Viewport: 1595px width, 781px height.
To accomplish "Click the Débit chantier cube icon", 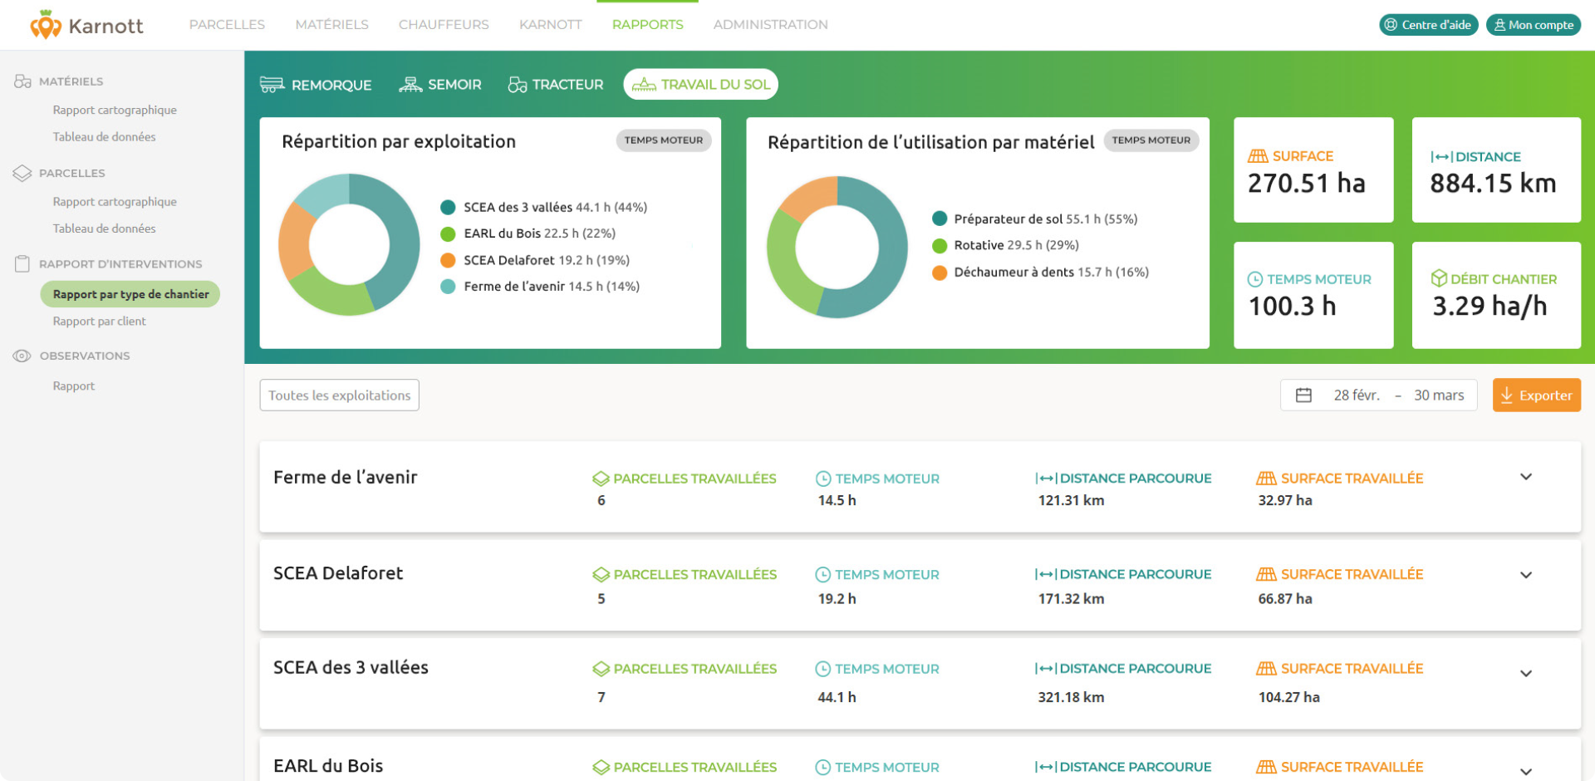I will tap(1439, 278).
